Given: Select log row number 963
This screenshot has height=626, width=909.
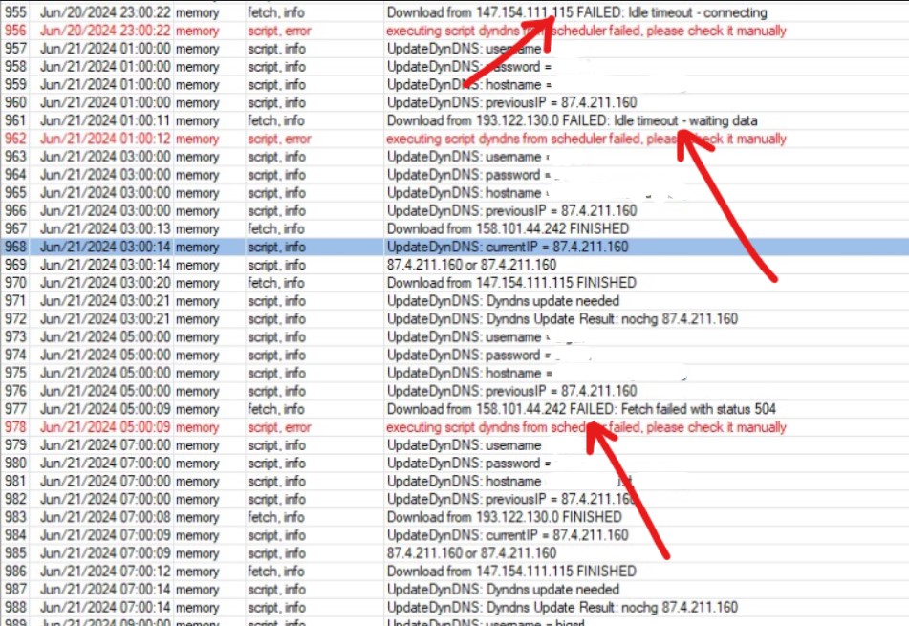Looking at the screenshot, I should [15, 157].
